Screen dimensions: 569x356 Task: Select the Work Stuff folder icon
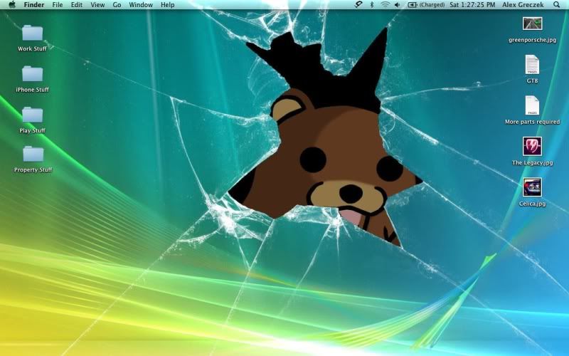tap(32, 33)
